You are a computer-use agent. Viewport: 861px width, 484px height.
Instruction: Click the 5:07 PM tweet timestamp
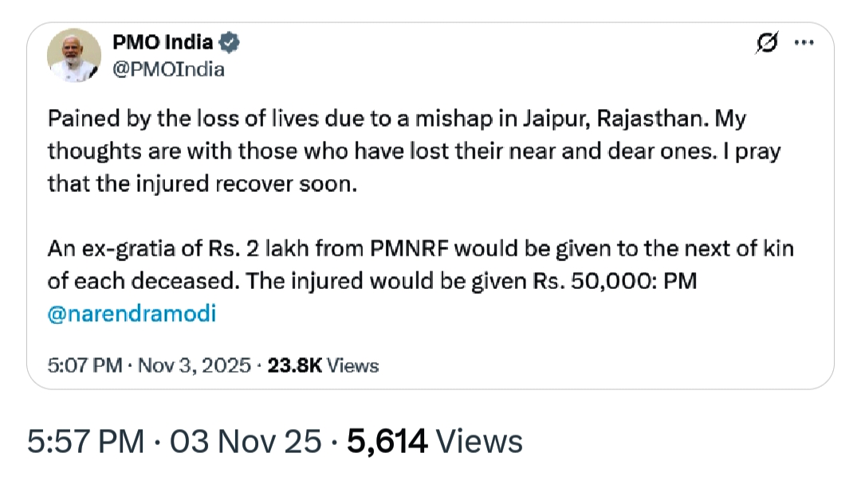(x=85, y=365)
